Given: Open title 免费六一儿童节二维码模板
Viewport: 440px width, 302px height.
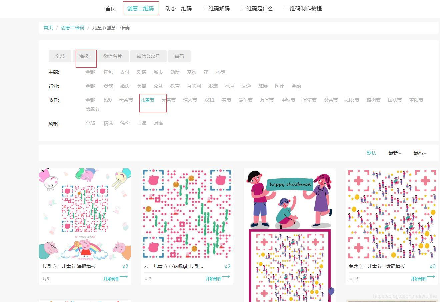Looking at the screenshot, I should [x=377, y=266].
